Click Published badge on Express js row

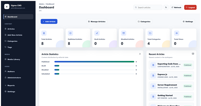pos(188,76)
